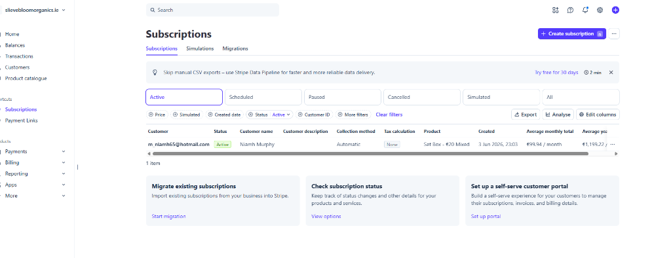Open the Status Active filter dropdown
Screen dimensions: 671x258
tap(282, 115)
